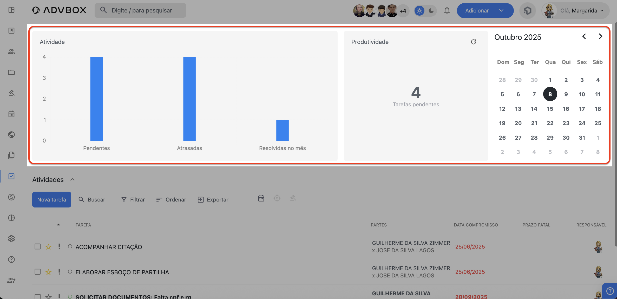The width and height of the screenshot is (617, 299).
Task: Open the calendar sidebar icon
Action: pos(11,114)
